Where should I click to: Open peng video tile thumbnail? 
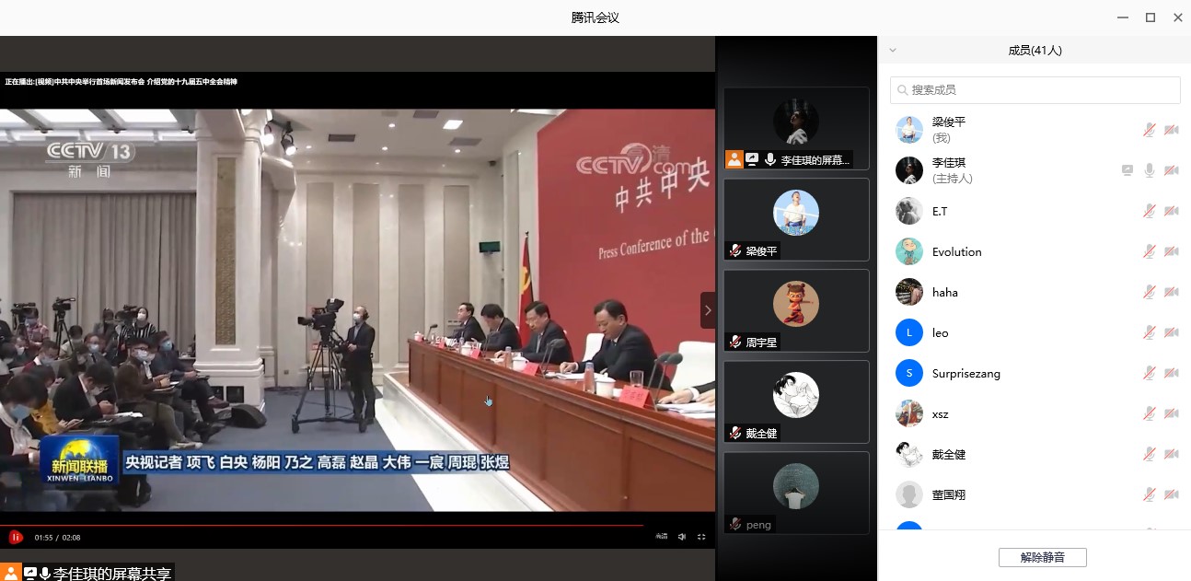tap(796, 493)
